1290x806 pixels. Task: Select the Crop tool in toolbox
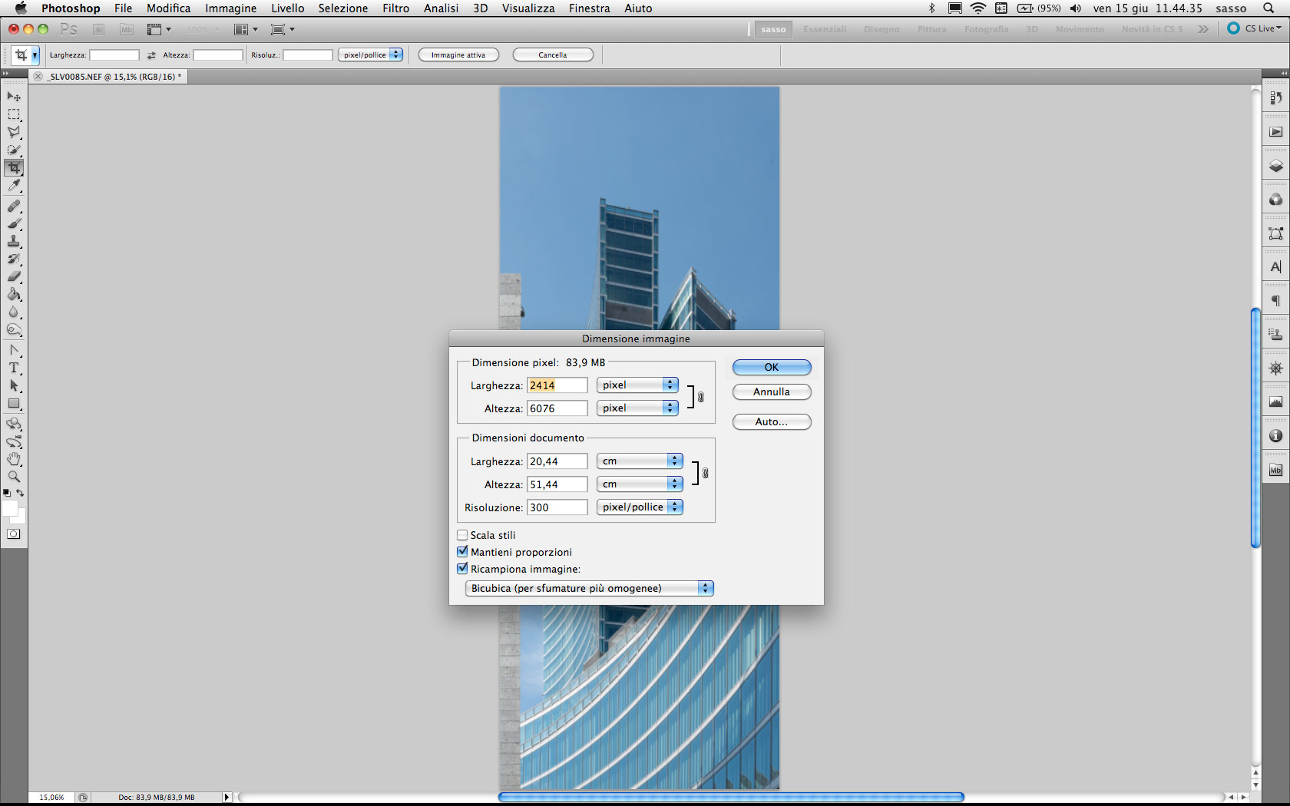click(14, 167)
